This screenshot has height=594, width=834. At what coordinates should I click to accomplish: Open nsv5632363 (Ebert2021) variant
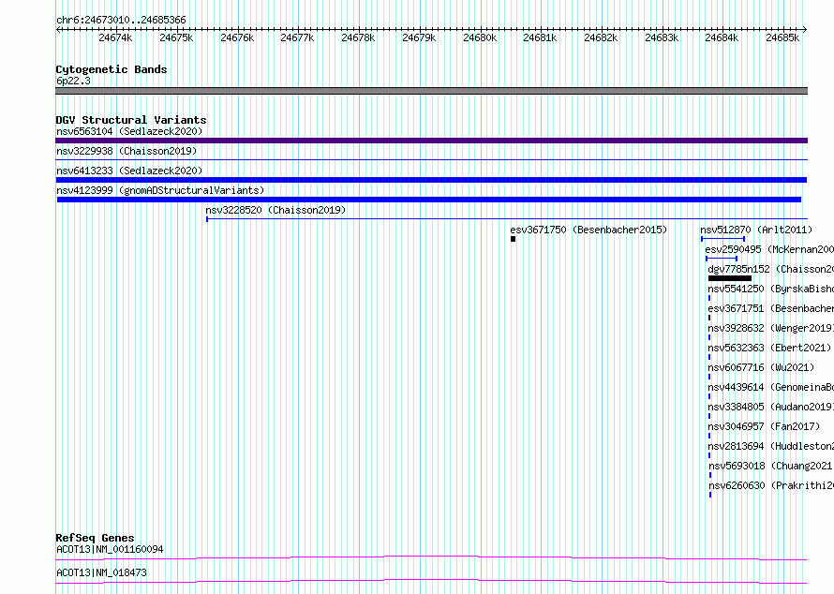tap(769, 348)
